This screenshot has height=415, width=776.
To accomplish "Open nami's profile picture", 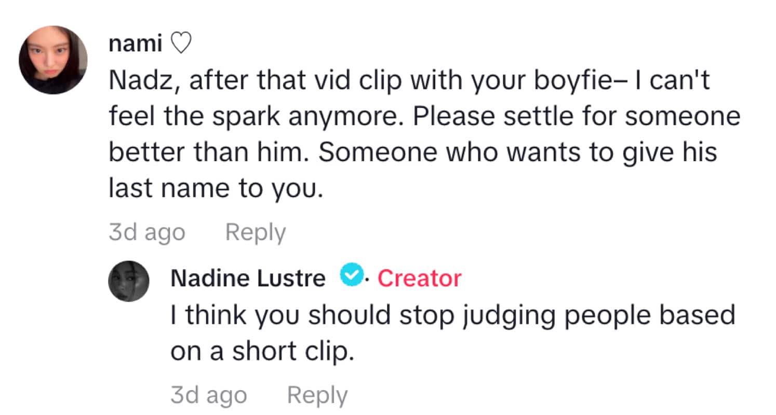I will [53, 60].
